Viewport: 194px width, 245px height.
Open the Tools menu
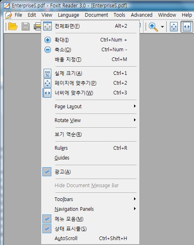(x=119, y=15)
